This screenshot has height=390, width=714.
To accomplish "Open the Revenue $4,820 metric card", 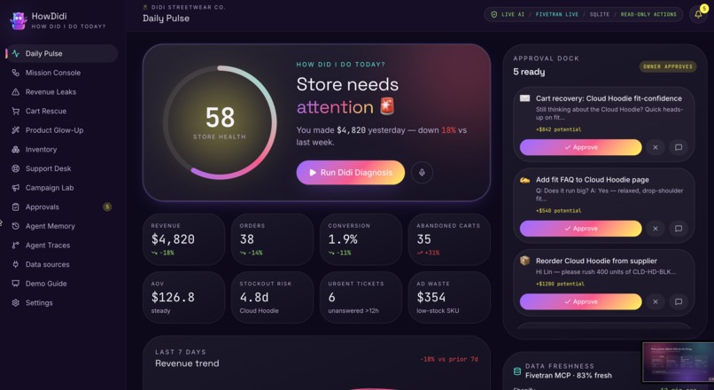I will (184, 239).
